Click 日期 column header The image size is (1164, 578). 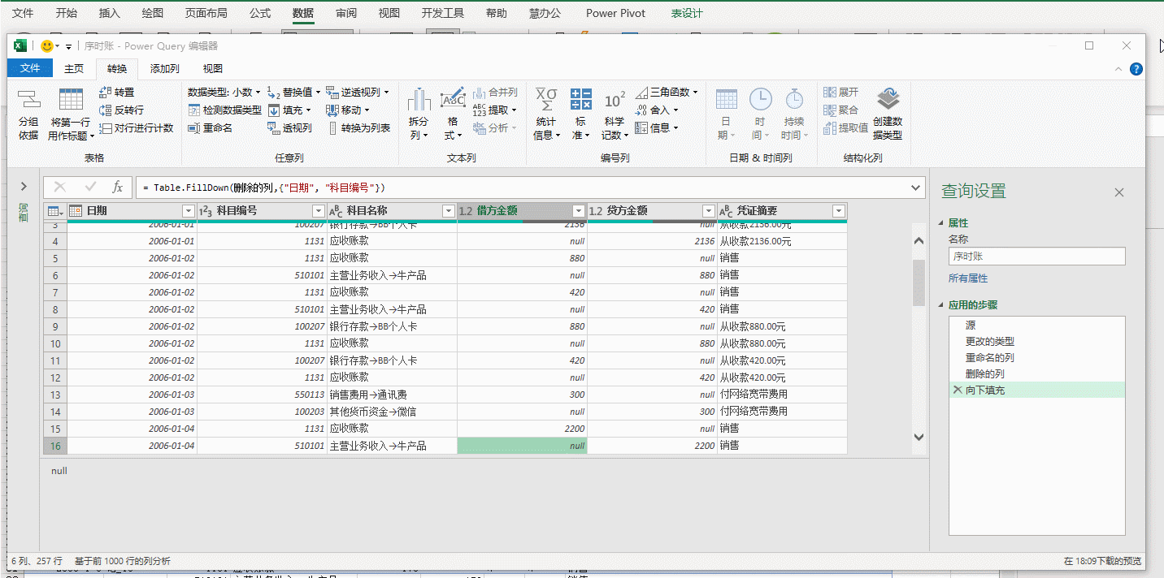pyautogui.click(x=132, y=211)
